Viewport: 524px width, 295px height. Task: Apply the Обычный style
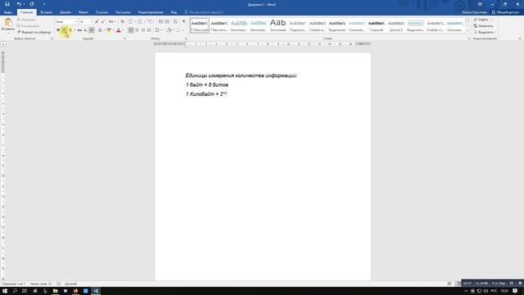click(x=200, y=25)
